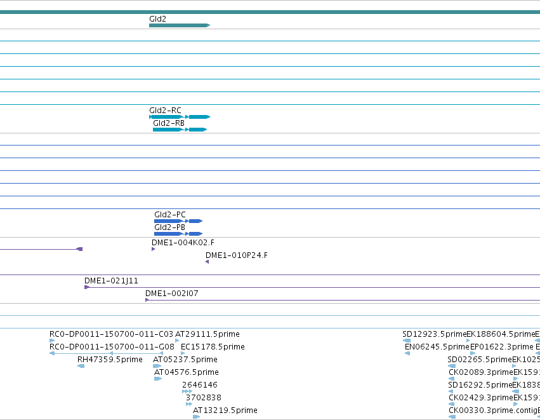
Task: Open the CK02089.3prime EST
Action: coord(452,379)
